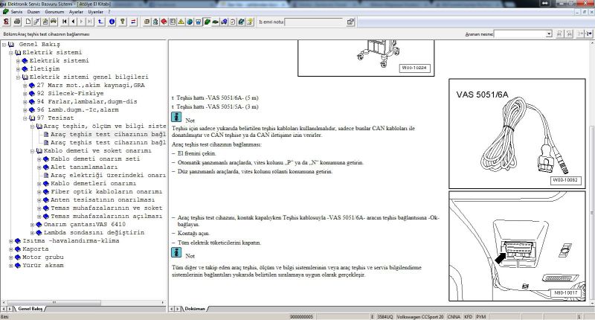
Task: Click the blank new document toolbar icon
Action: point(28,22)
